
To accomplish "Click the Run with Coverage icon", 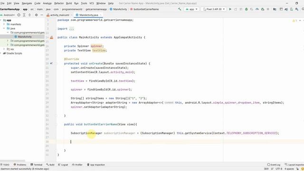I will (x=252, y=9).
